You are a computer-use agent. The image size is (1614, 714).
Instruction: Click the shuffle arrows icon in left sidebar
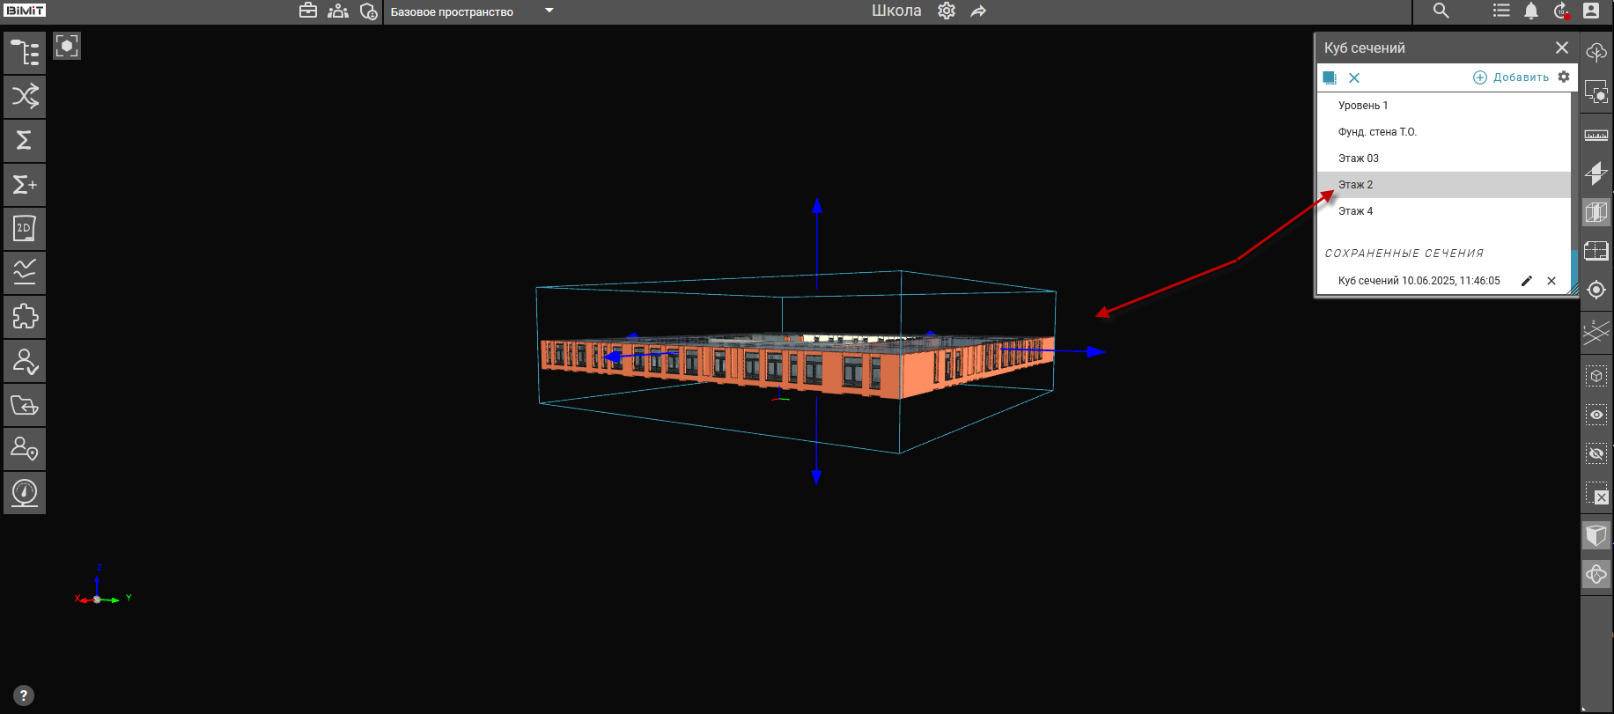(25, 96)
